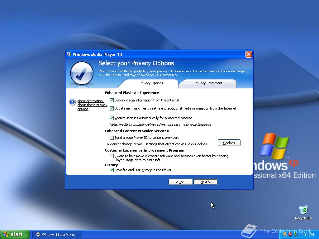Go to the Next setup page

206,182
